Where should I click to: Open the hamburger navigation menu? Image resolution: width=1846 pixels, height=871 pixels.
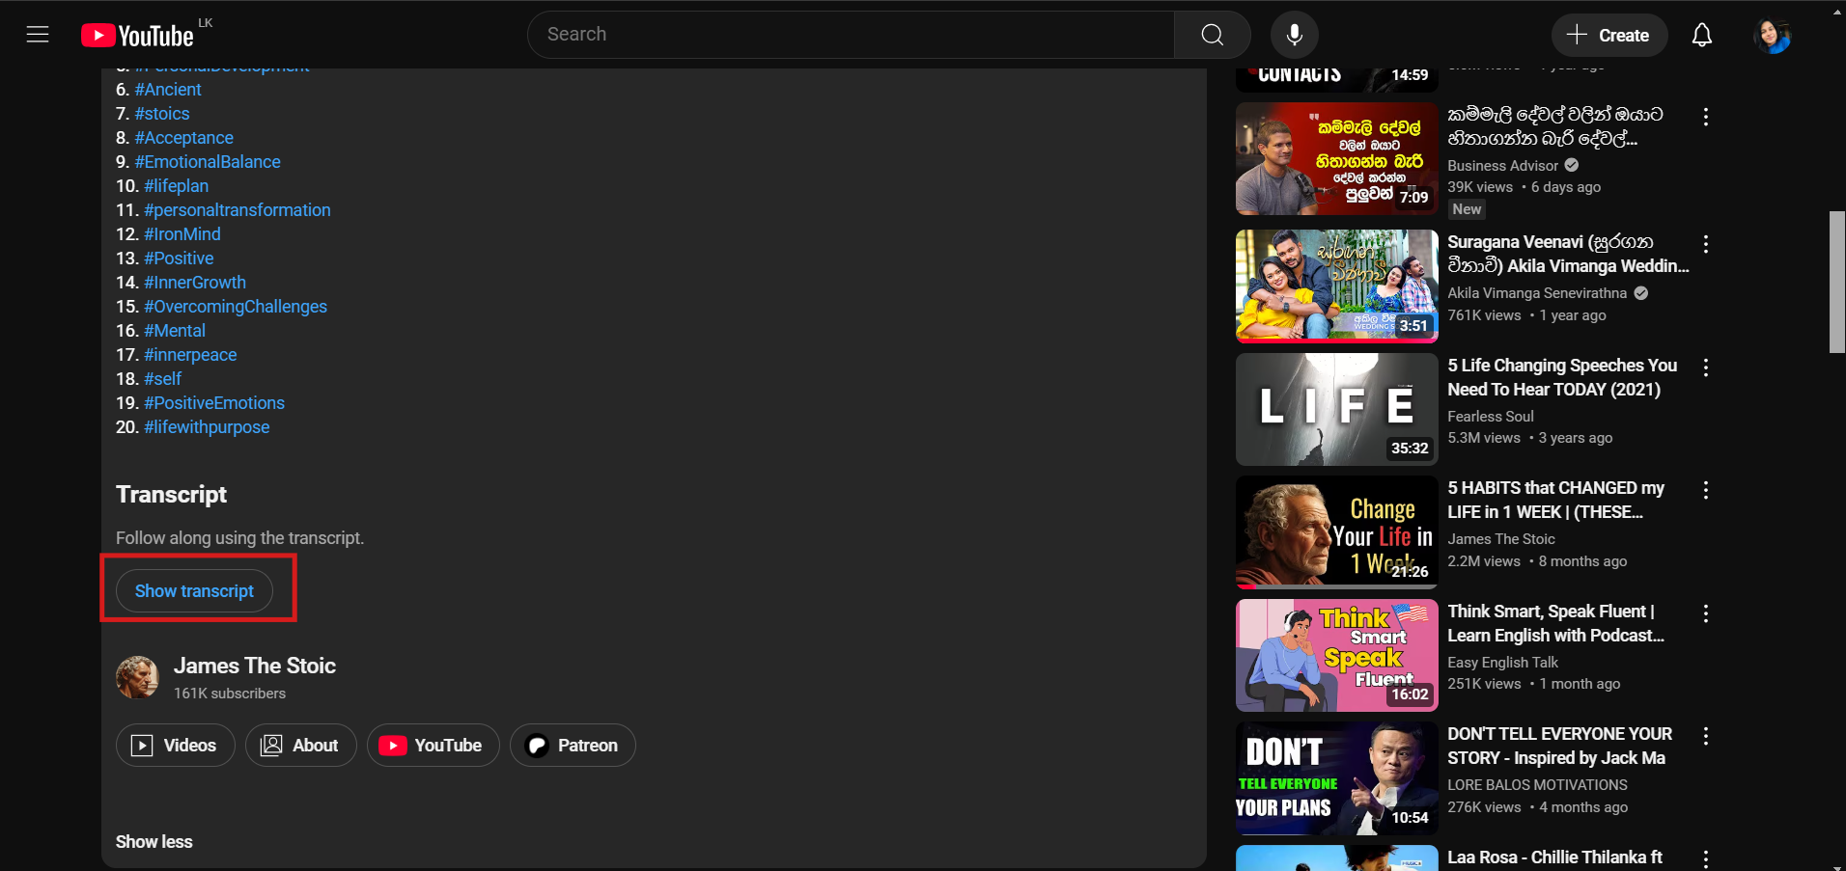tap(38, 34)
